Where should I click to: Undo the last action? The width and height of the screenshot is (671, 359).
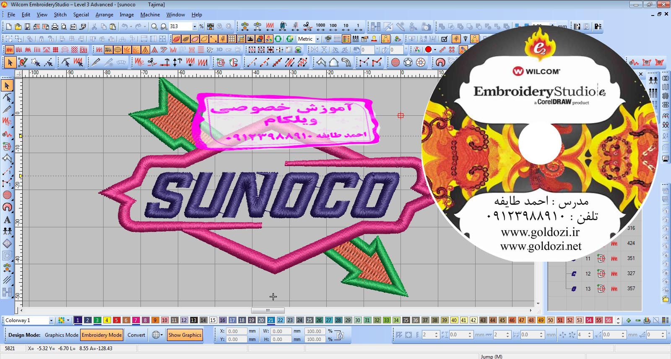(x=124, y=27)
